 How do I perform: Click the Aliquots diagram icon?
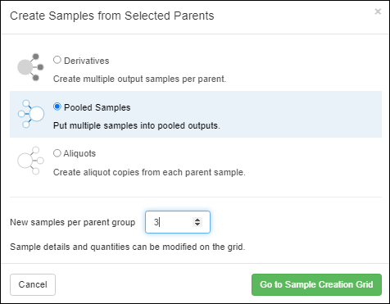pyautogui.click(x=30, y=161)
